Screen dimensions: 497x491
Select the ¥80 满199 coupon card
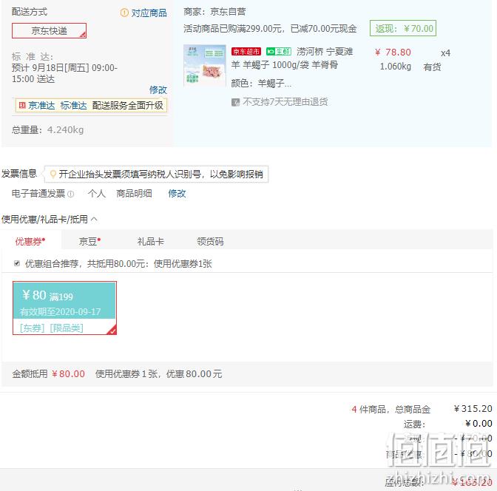(64, 308)
